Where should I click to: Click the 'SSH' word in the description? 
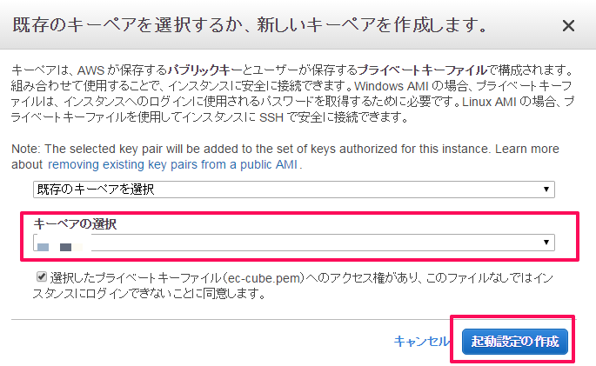click(x=271, y=117)
